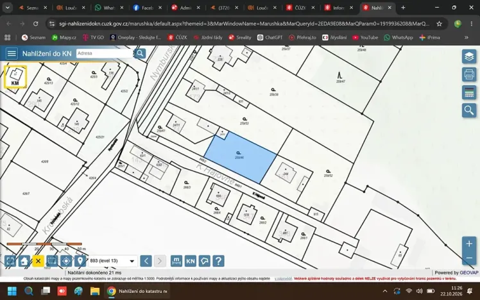The height and width of the screenshot is (300, 480).
Task: Click the Chrome taskbar button Nahlížení do katastru
Action: point(137,291)
